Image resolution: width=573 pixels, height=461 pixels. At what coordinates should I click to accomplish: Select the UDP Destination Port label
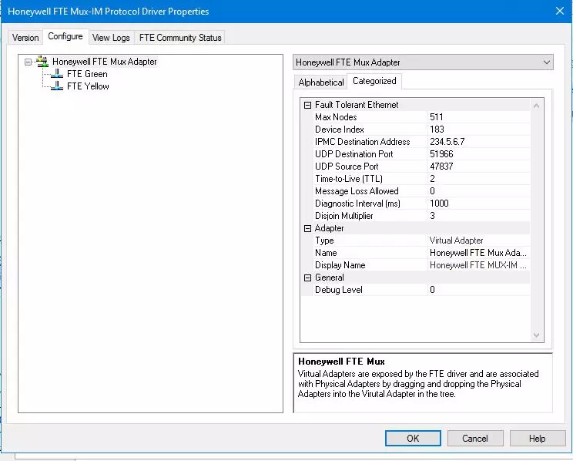354,154
